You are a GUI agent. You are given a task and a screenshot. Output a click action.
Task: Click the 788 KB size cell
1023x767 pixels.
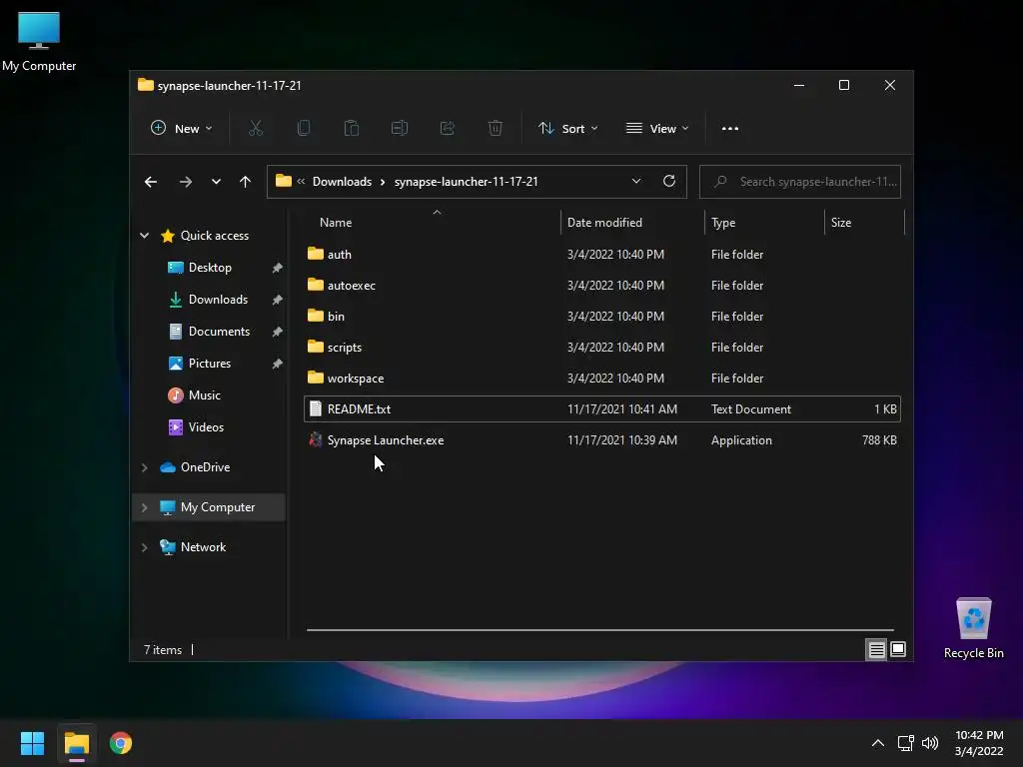(879, 440)
